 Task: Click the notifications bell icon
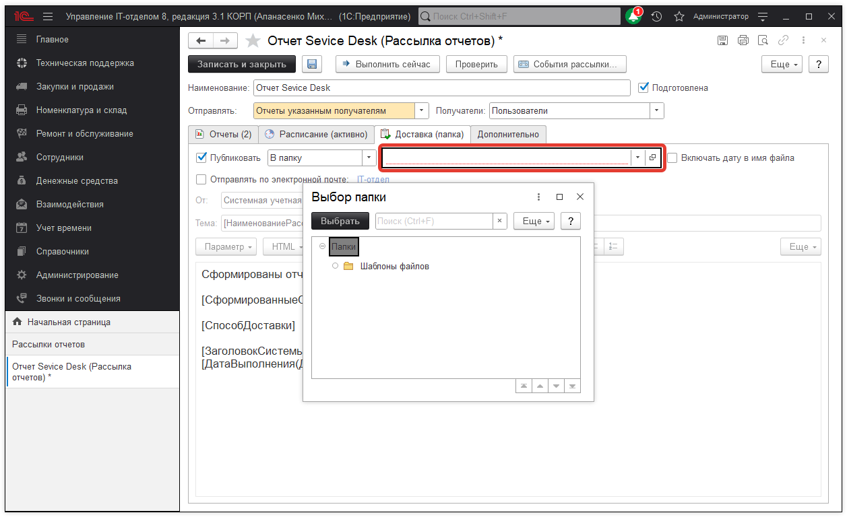tap(633, 16)
